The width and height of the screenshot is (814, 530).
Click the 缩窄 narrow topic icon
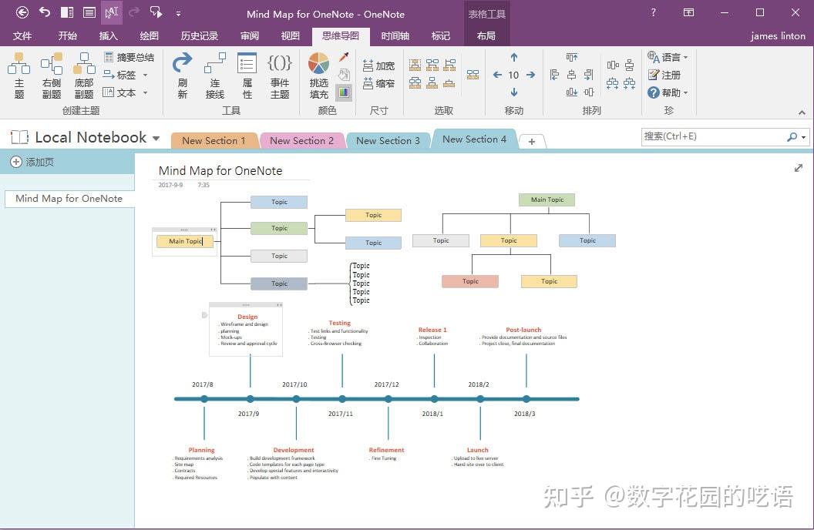coord(378,84)
